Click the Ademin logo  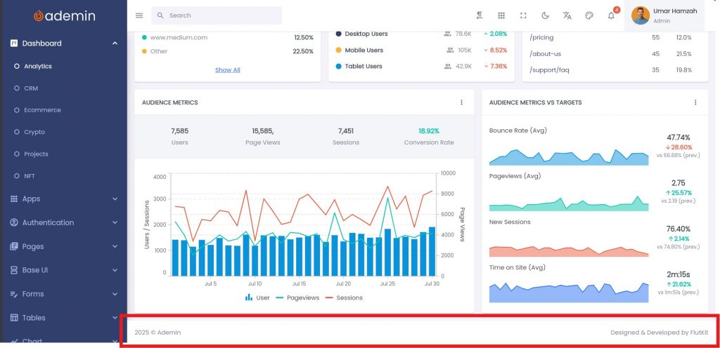(x=63, y=15)
